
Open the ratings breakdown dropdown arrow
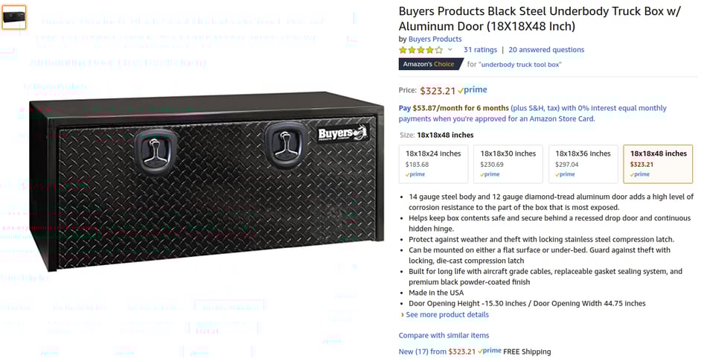450,50
